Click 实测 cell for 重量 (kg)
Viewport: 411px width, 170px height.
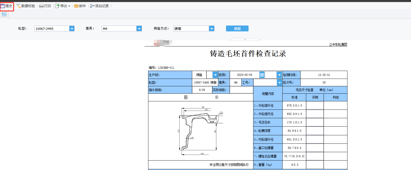pyautogui.click(x=315, y=165)
